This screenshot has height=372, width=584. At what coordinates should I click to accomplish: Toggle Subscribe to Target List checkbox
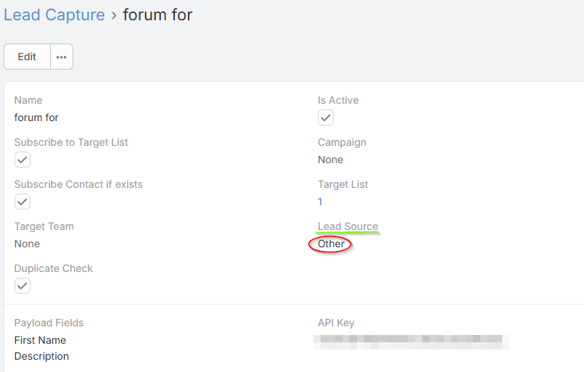point(22,160)
